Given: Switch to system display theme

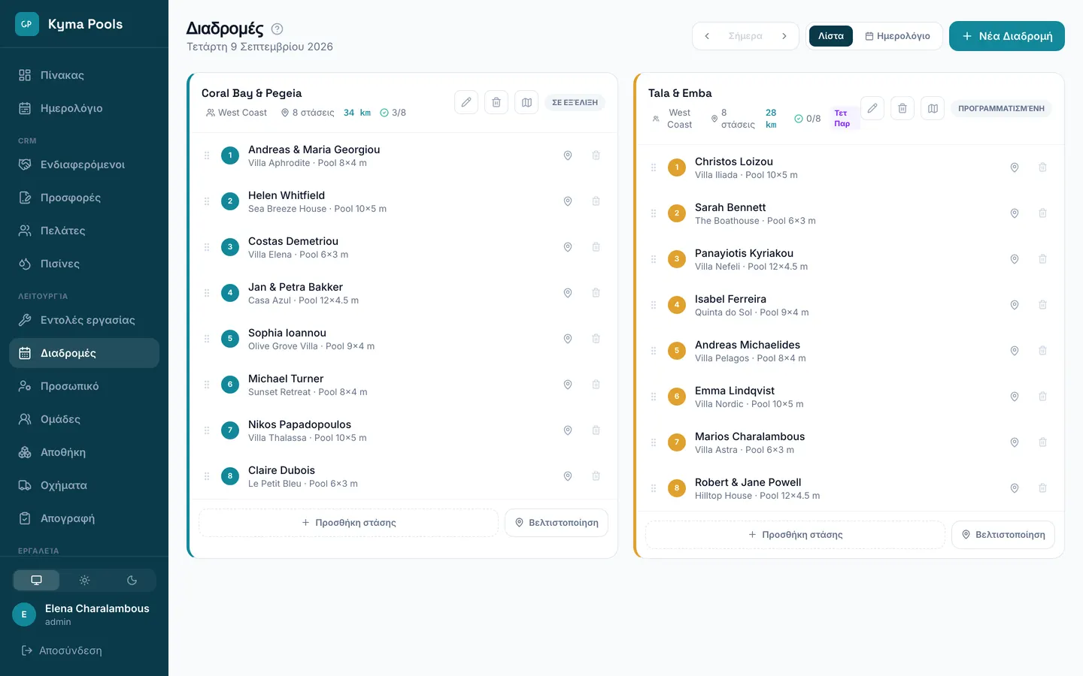Looking at the screenshot, I should [x=36, y=580].
